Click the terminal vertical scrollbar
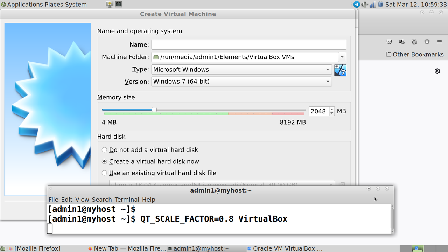Screen dimensions: 448x252 point(392,219)
